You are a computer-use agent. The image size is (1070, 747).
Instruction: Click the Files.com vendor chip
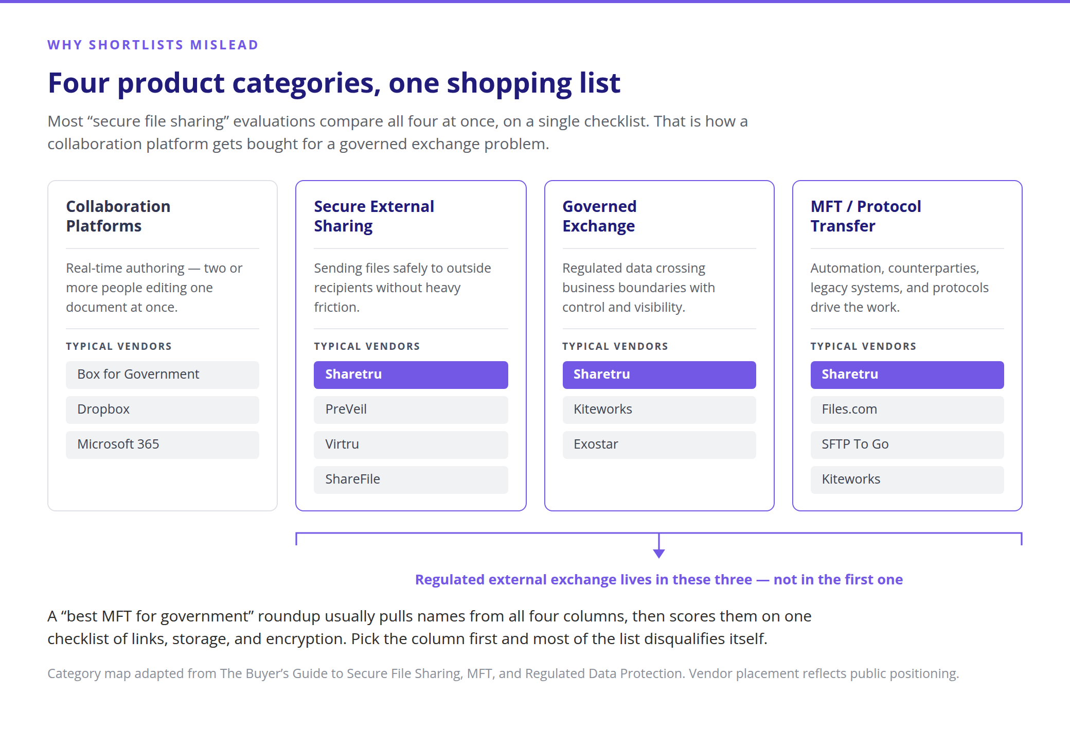click(x=907, y=410)
